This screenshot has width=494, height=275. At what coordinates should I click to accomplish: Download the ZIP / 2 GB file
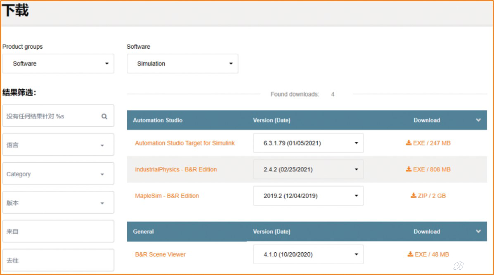tap(428, 196)
